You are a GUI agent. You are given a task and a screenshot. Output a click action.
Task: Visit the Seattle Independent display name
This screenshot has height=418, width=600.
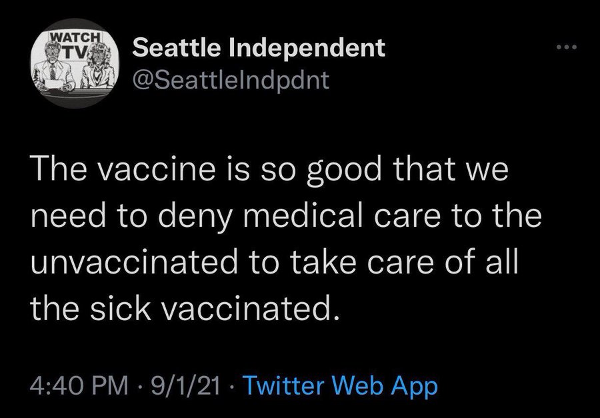click(x=259, y=48)
